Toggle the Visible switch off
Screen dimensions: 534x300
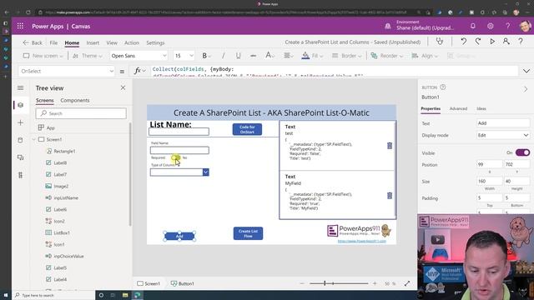tap(522, 152)
